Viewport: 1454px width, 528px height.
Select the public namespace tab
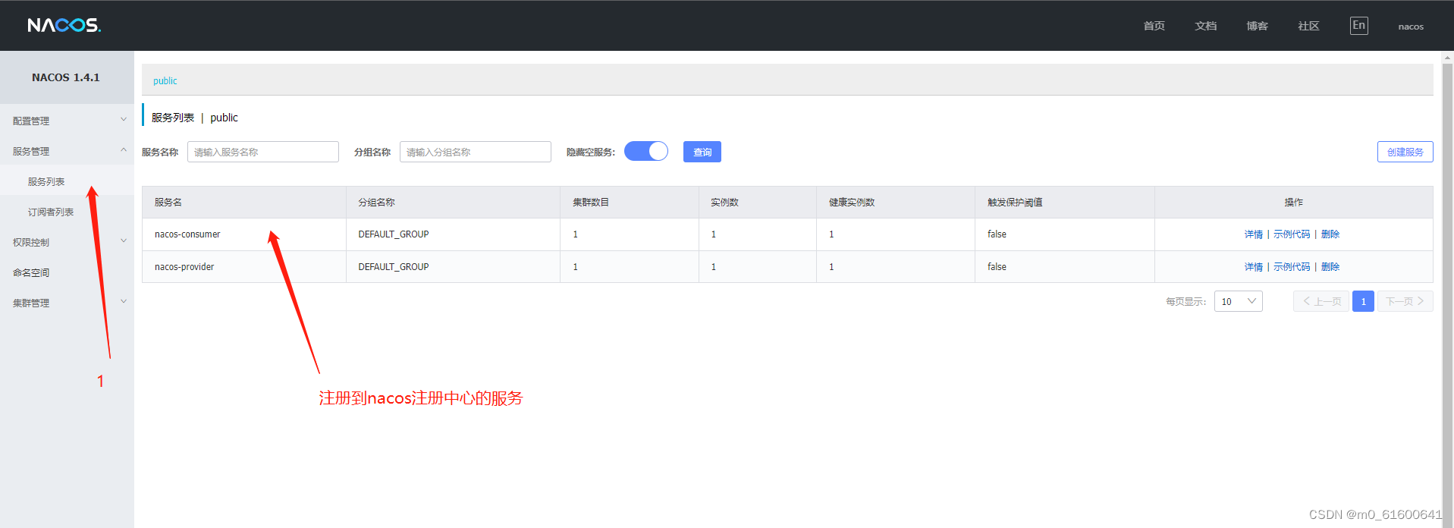pos(165,80)
